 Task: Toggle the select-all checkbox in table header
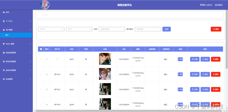[41, 49]
